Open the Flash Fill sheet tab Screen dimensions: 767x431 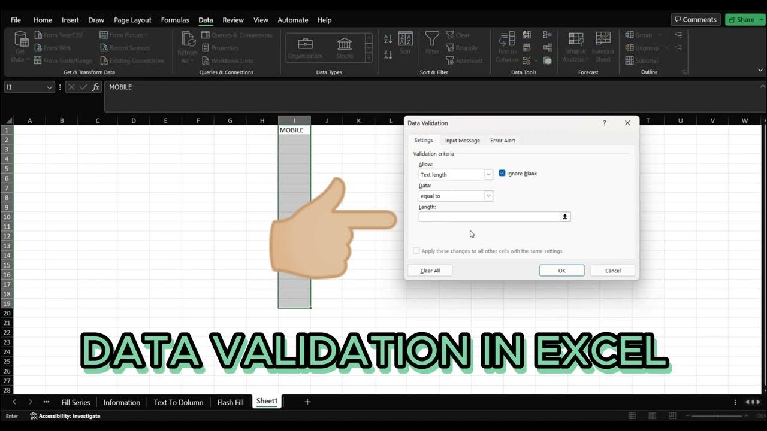click(x=230, y=402)
